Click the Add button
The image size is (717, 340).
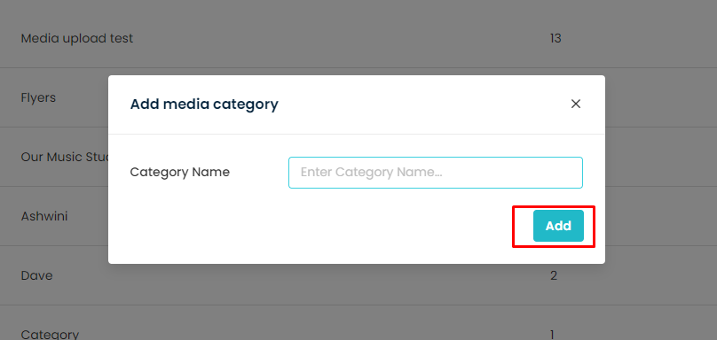[x=558, y=226]
